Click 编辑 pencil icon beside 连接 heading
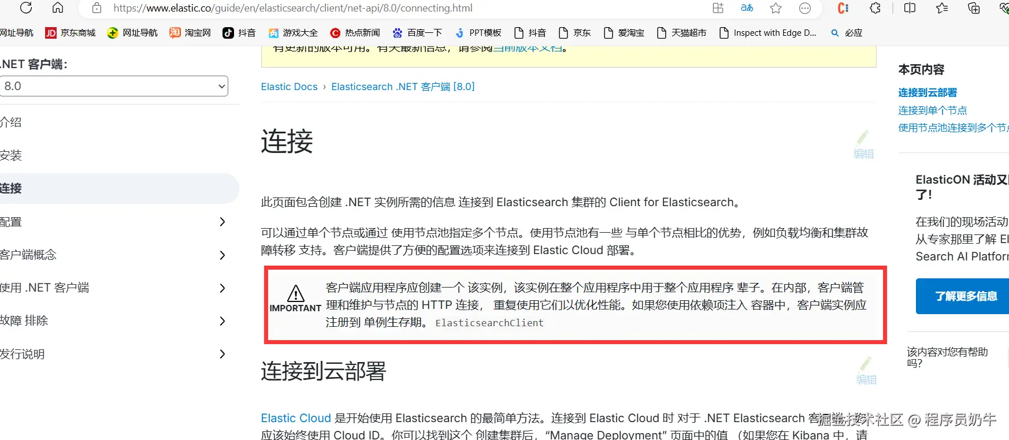Image resolution: width=1009 pixels, height=440 pixels. 863,145
